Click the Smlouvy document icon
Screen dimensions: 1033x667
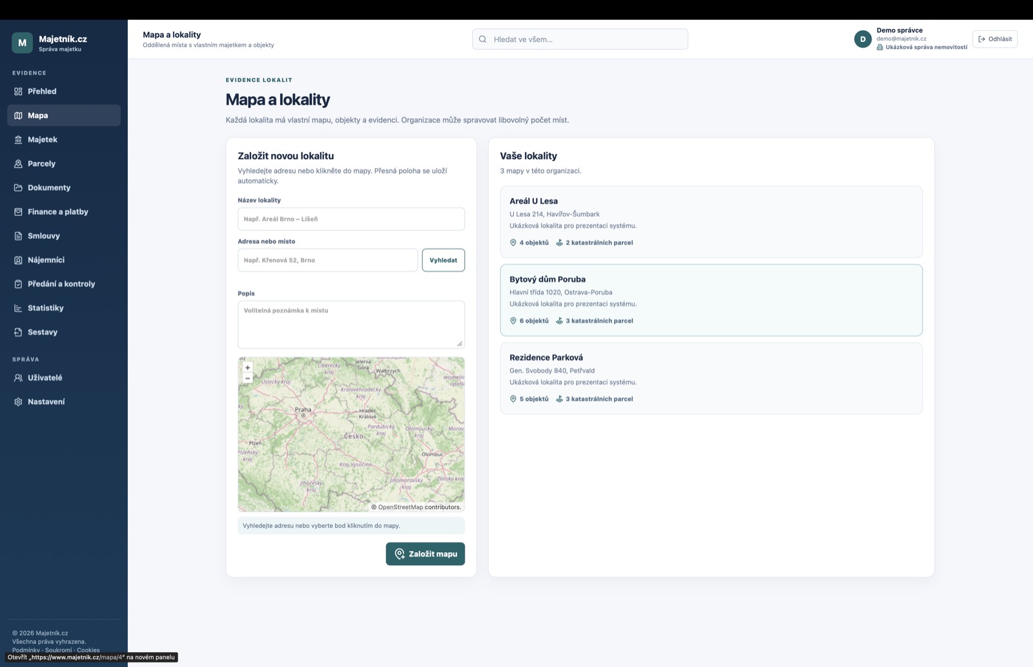(x=18, y=236)
